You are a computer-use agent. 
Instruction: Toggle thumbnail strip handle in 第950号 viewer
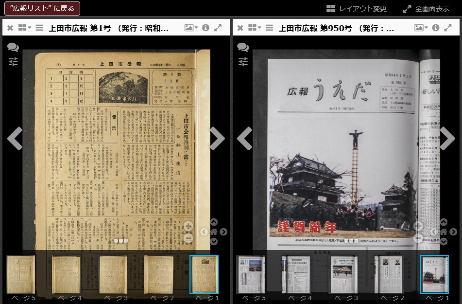[351, 241]
